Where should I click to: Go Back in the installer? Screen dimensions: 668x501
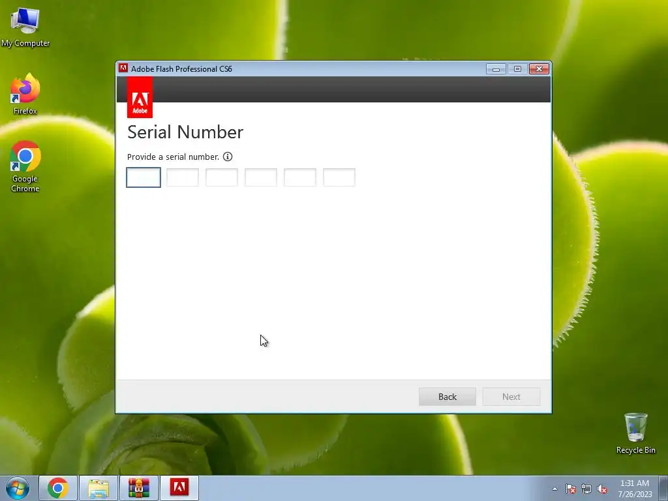448,397
